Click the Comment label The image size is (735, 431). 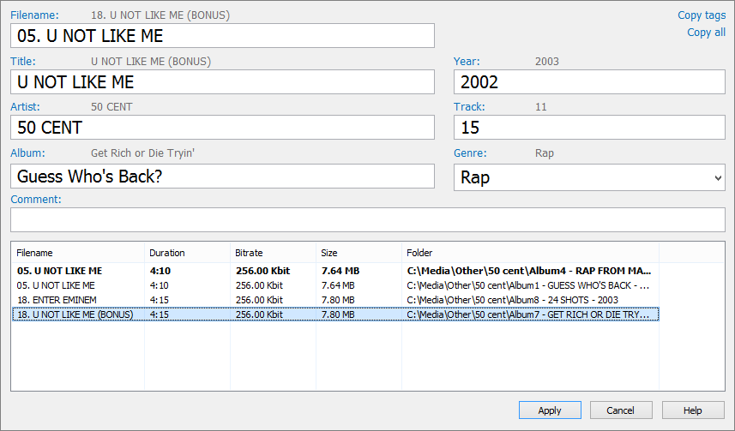coord(36,200)
